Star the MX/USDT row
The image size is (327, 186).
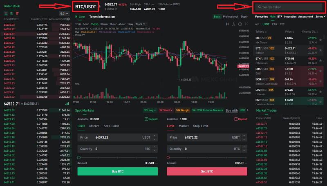point(320,40)
